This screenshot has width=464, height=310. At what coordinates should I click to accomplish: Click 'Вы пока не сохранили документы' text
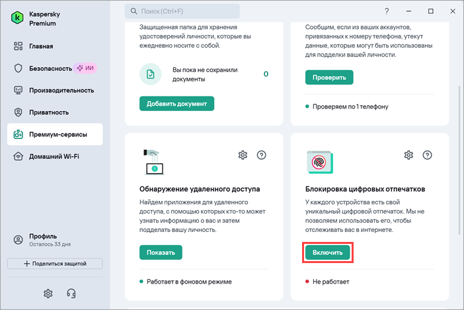(205, 75)
